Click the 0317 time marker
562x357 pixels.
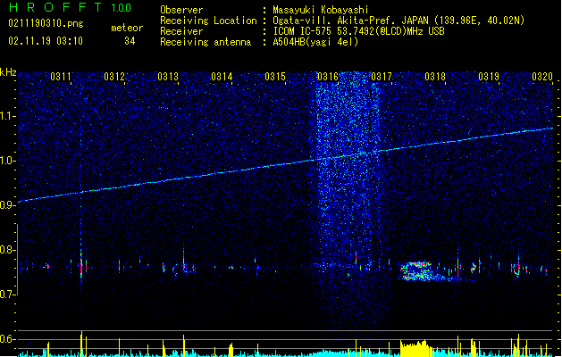[x=382, y=77]
